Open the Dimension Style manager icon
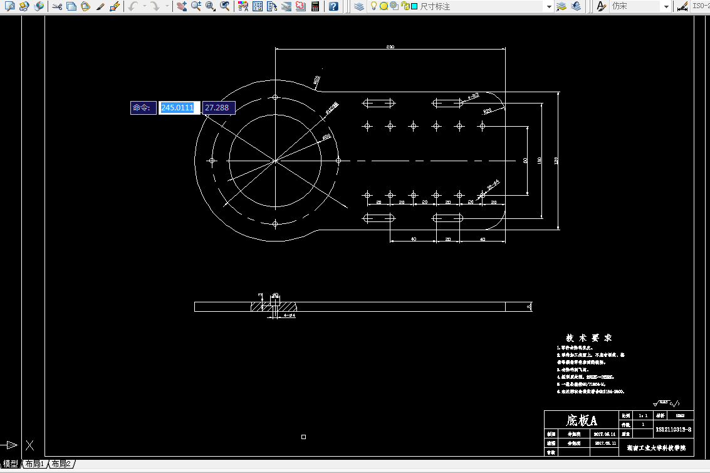This screenshot has height=473, width=710. [682, 6]
